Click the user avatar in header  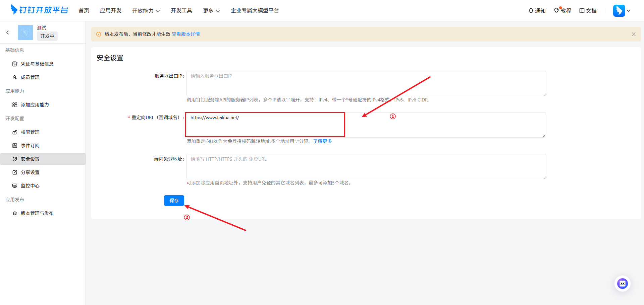[619, 11]
